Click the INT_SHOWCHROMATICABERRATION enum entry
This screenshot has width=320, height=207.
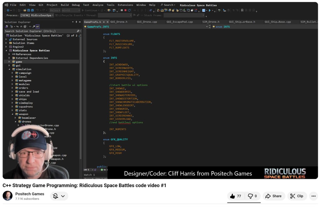point(130,102)
